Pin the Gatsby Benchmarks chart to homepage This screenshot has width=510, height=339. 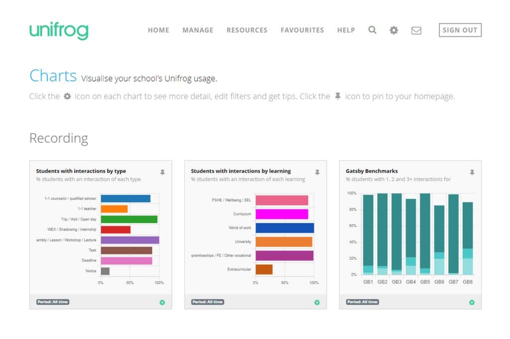coord(472,171)
